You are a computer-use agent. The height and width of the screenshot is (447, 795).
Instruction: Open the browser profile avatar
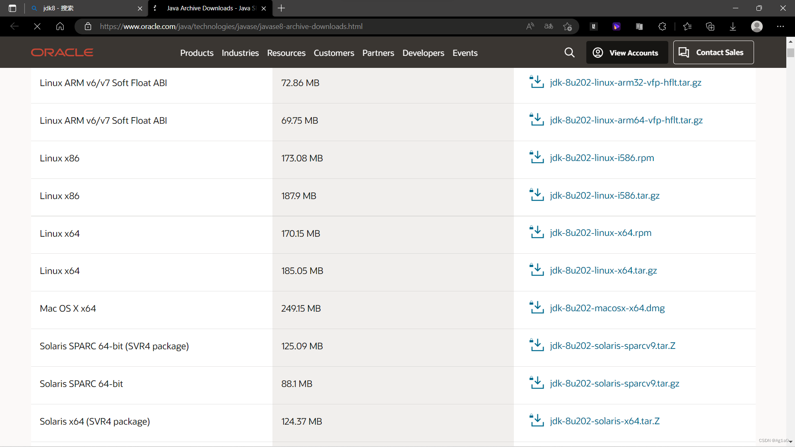click(x=756, y=26)
